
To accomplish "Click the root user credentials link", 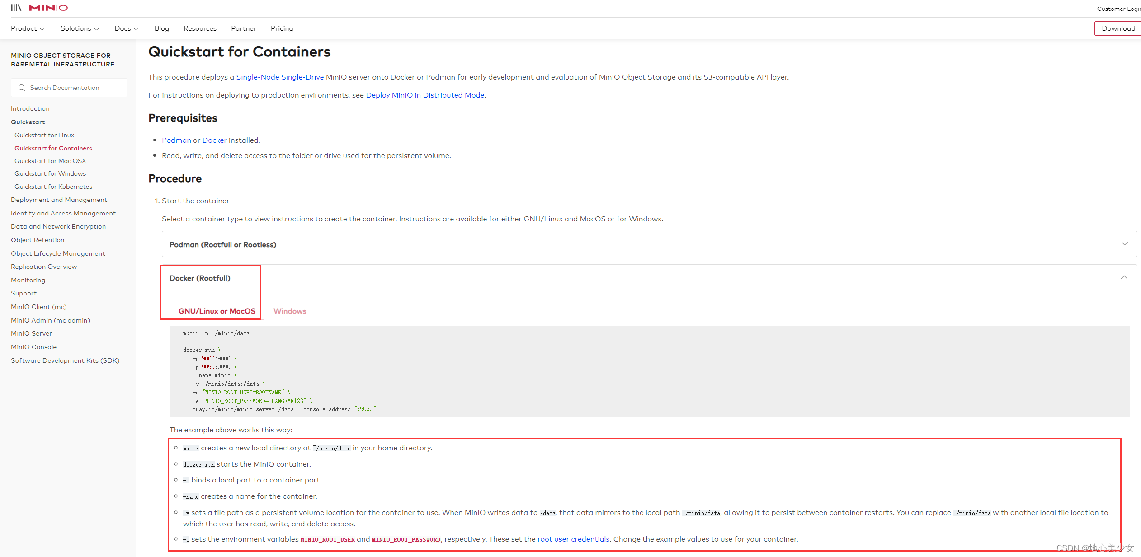I will (573, 539).
